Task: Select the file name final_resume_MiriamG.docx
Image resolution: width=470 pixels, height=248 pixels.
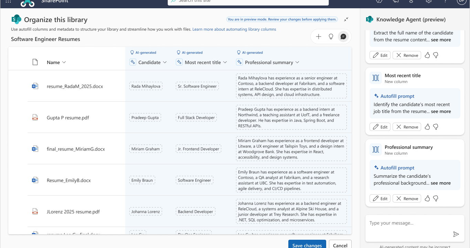Action: [x=76, y=149]
